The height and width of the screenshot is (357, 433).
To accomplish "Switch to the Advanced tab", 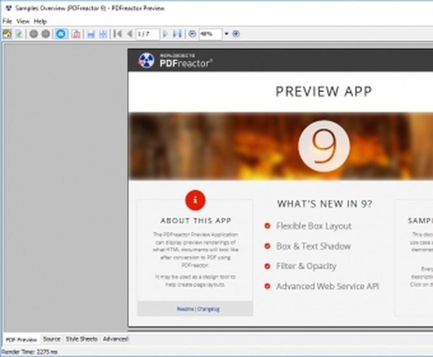I will click(x=115, y=339).
